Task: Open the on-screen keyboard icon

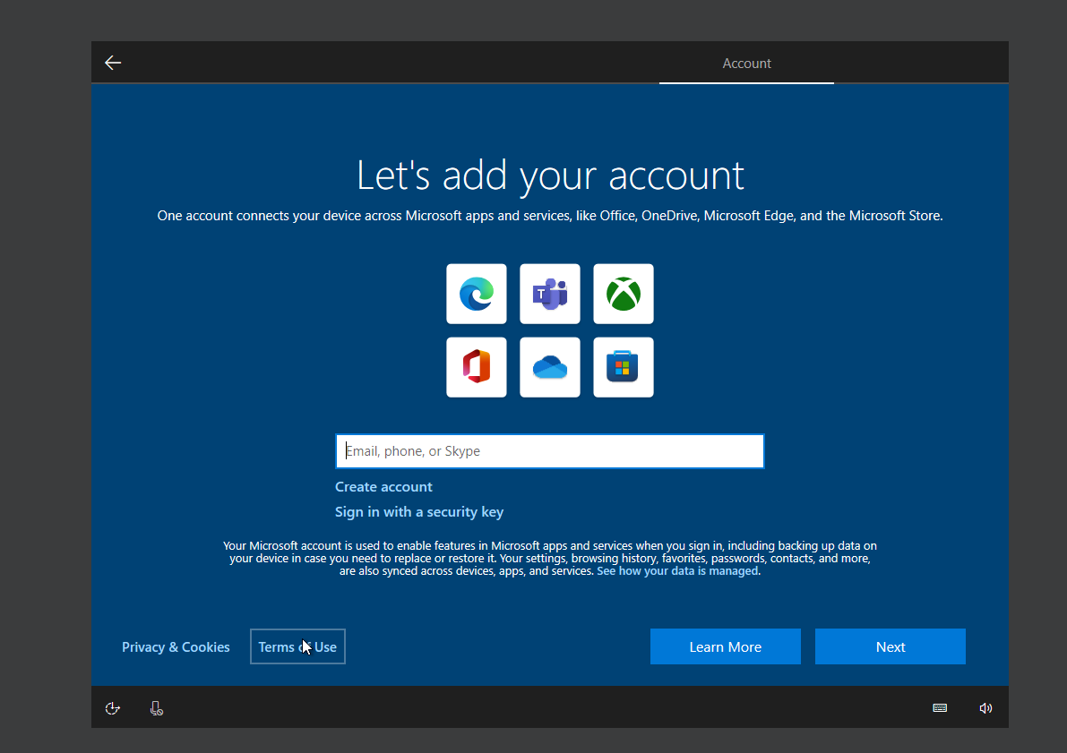Action: click(x=940, y=708)
